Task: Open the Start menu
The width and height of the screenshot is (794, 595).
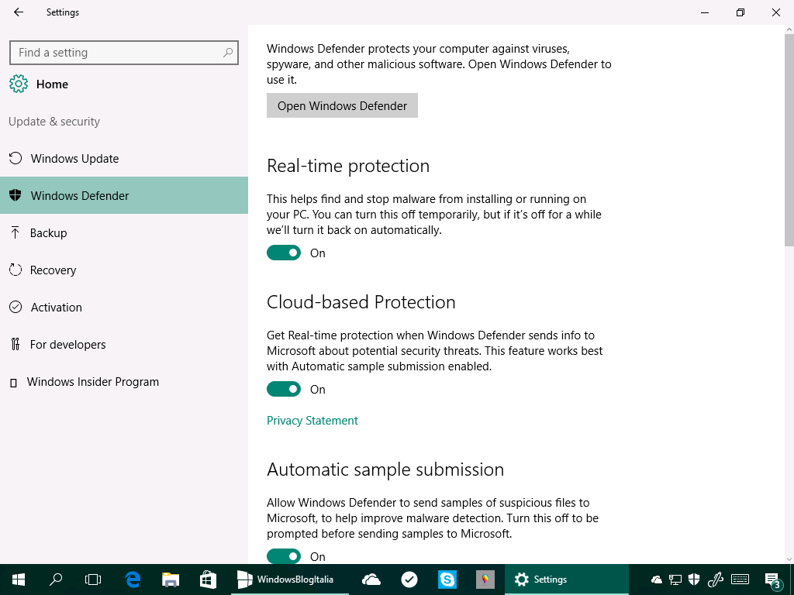Action: (19, 580)
